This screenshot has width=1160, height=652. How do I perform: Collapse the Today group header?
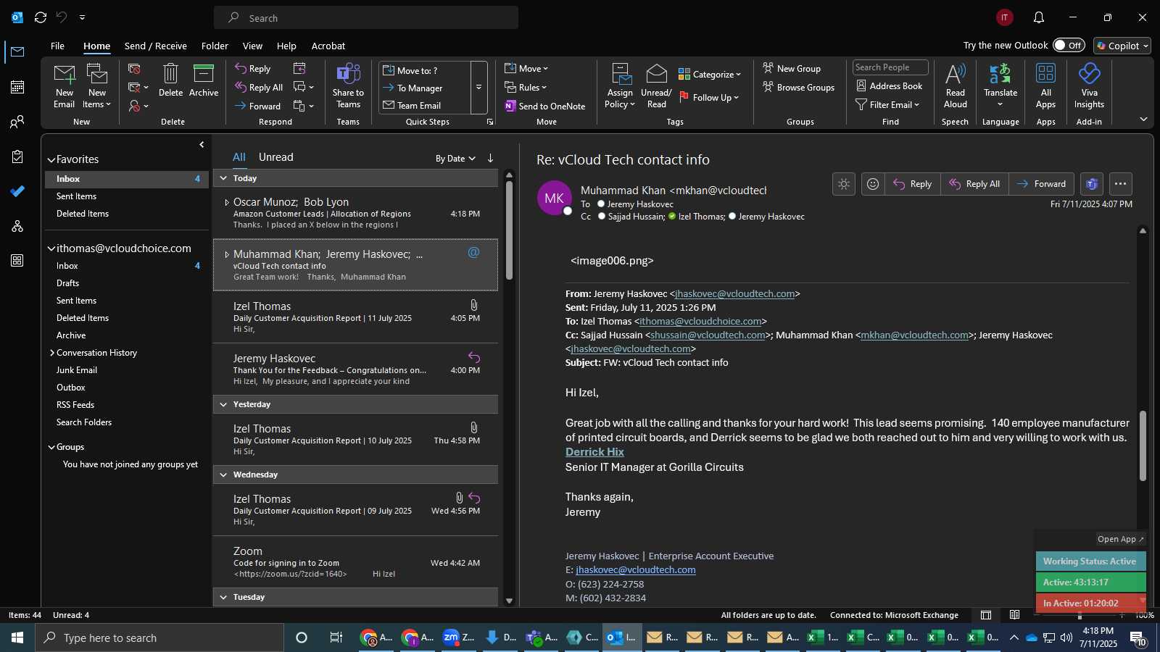[x=223, y=178]
